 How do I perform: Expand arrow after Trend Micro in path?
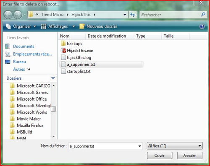(68, 15)
